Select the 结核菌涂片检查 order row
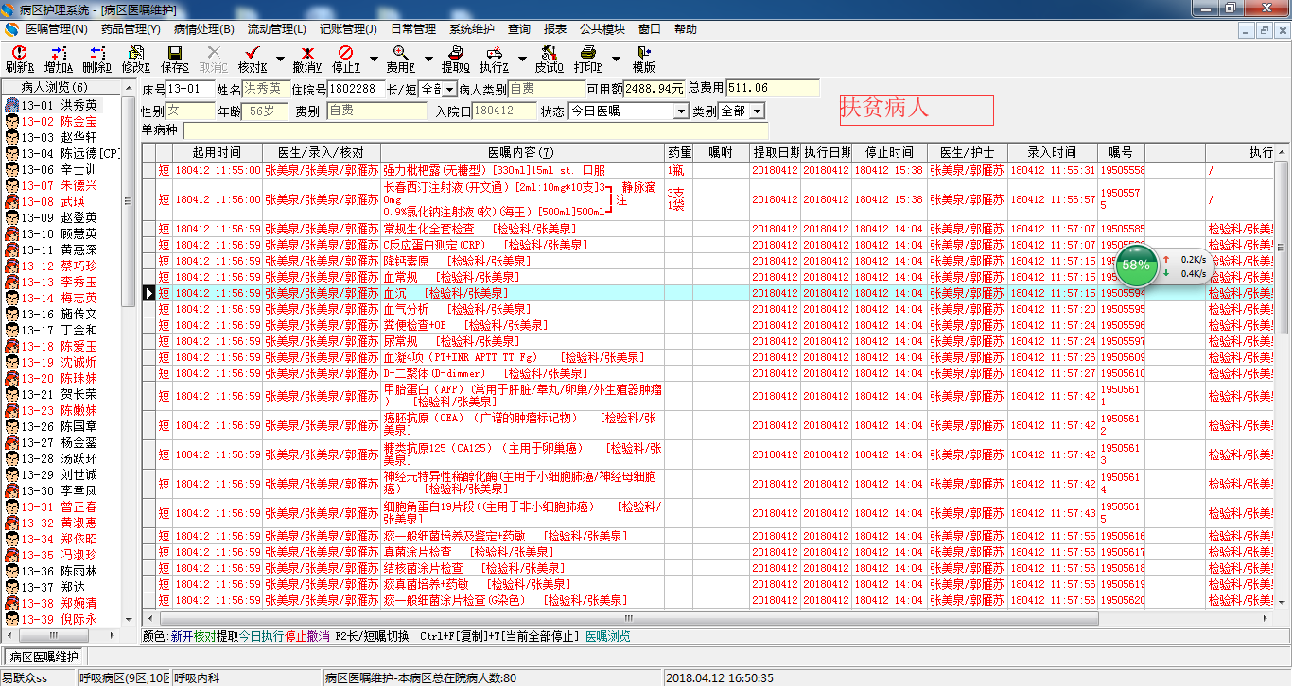This screenshot has width=1292, height=686. [x=709, y=568]
